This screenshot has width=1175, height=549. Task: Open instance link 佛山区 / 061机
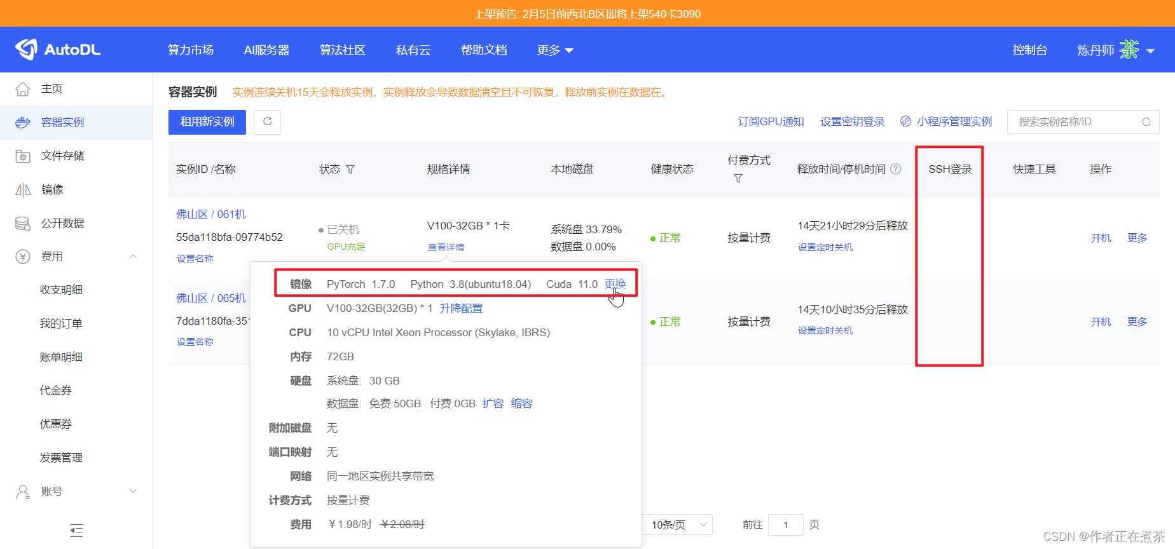pos(211,215)
